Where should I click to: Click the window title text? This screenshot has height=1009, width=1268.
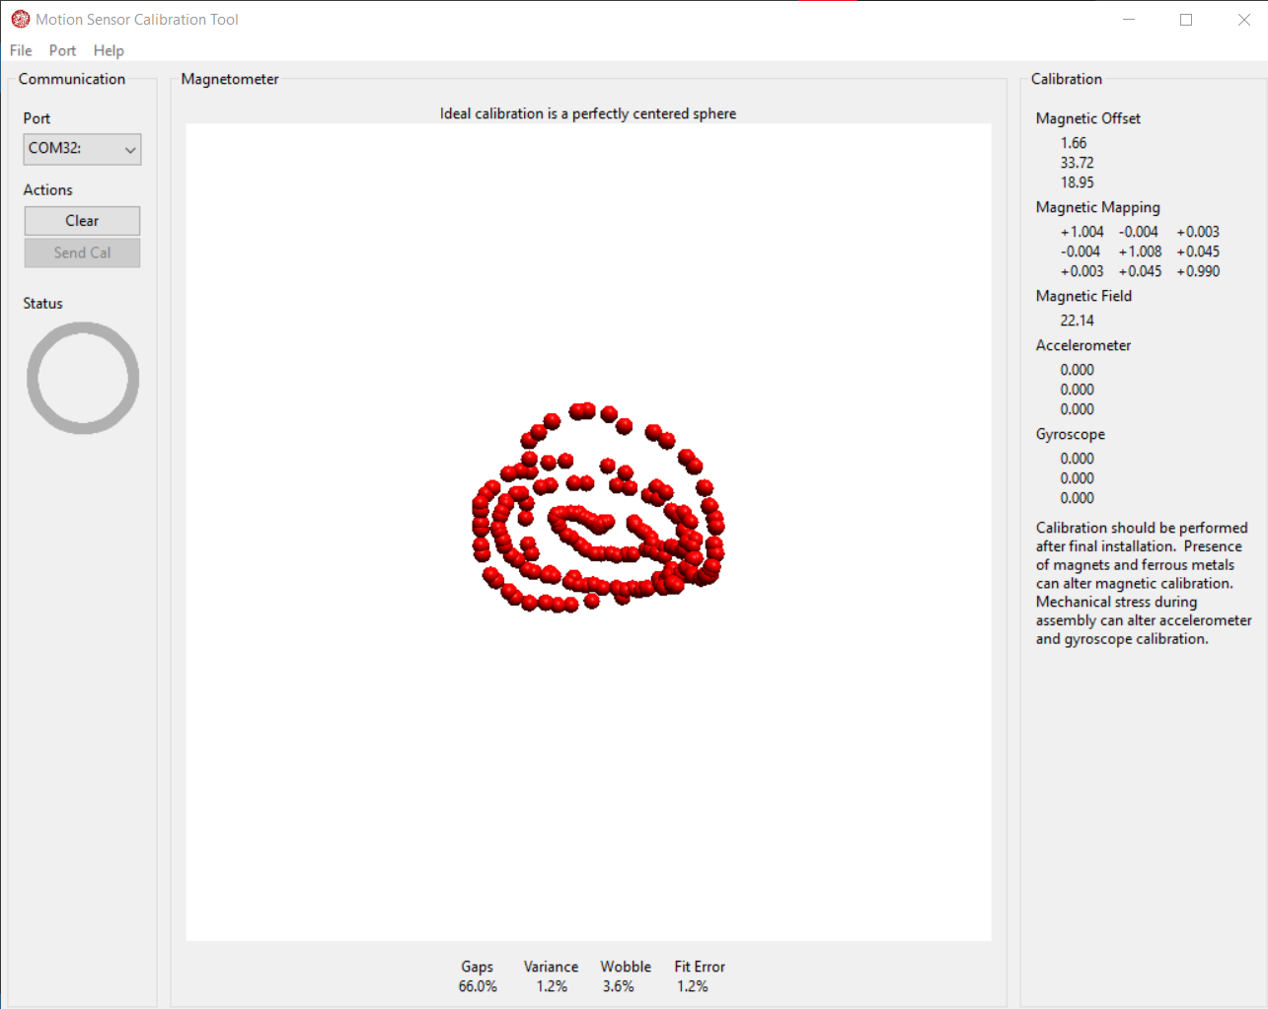coord(137,20)
